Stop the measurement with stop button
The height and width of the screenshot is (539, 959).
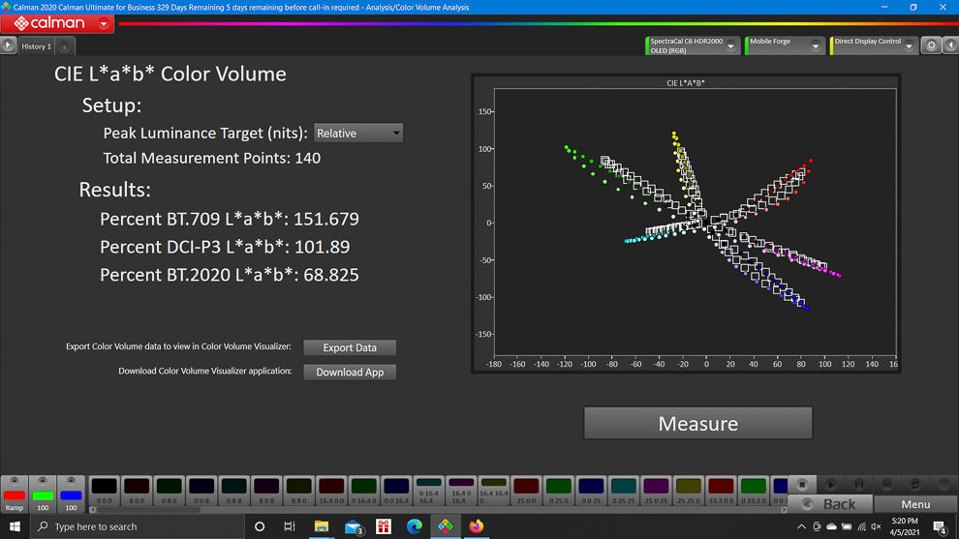coord(802,485)
